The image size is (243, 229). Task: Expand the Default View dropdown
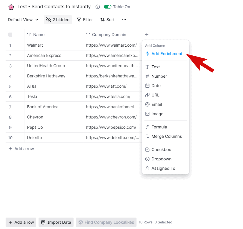[23, 20]
